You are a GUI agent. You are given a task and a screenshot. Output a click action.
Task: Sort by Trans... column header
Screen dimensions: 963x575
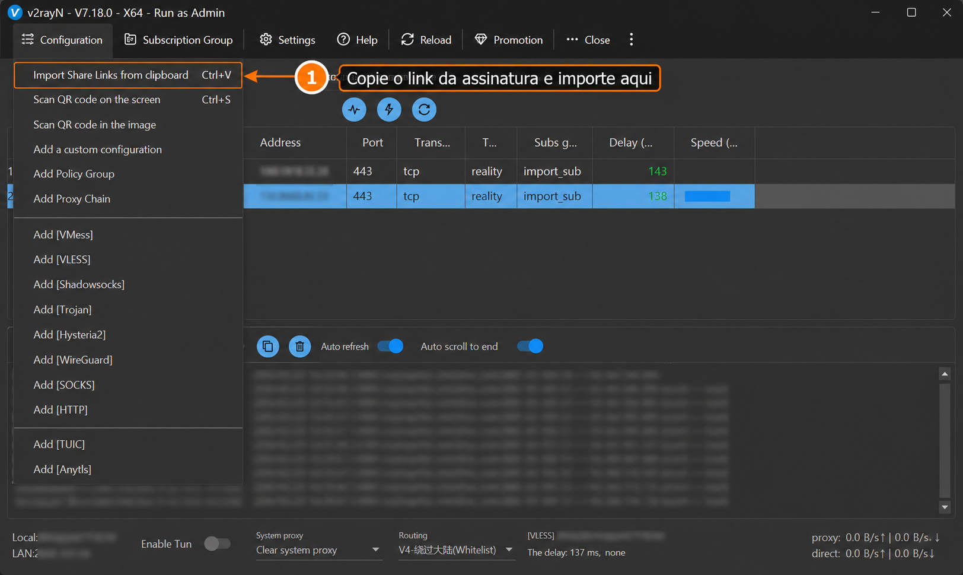pos(432,142)
